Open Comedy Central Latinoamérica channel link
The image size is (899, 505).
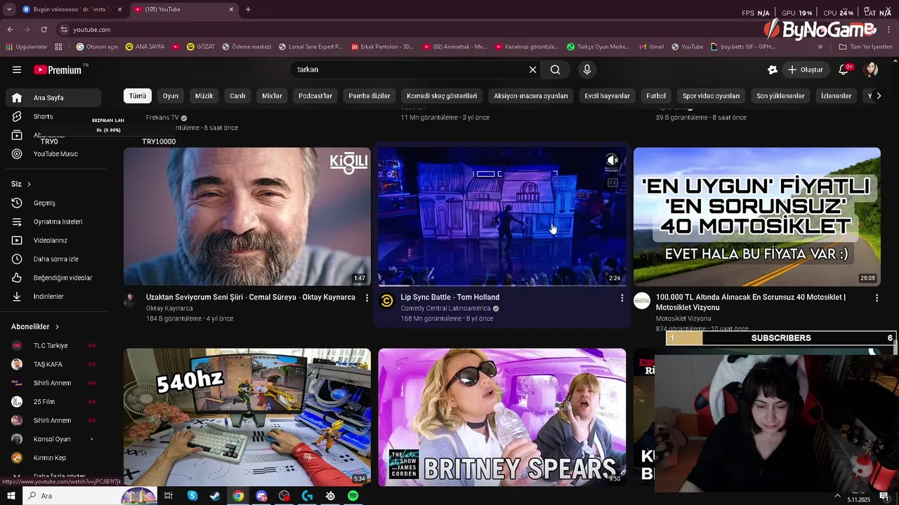[446, 308]
